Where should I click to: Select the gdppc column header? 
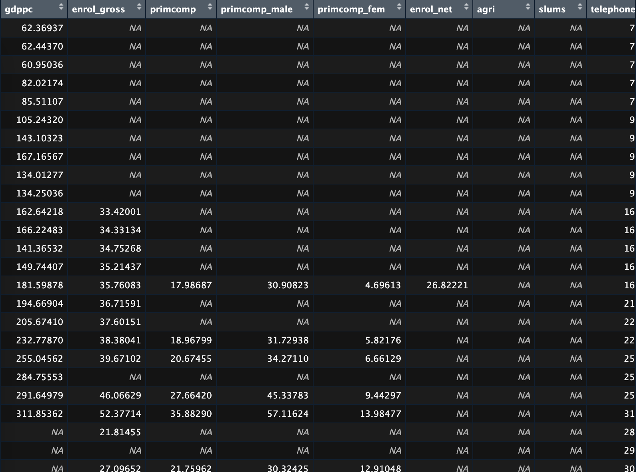(34, 9)
